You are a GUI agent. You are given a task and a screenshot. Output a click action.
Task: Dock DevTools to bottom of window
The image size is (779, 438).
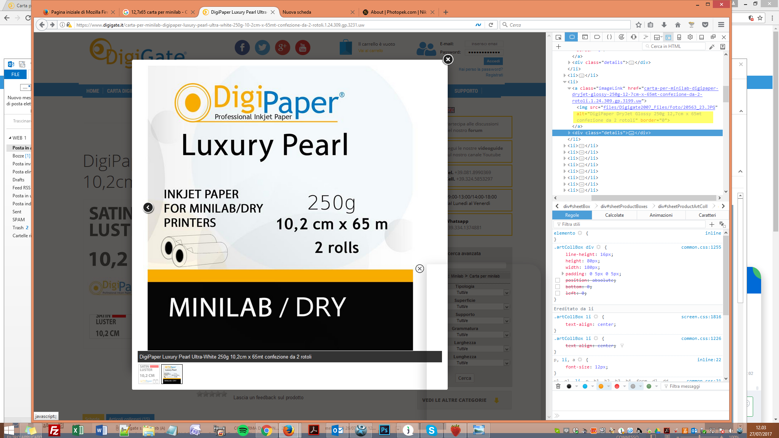pos(702,37)
